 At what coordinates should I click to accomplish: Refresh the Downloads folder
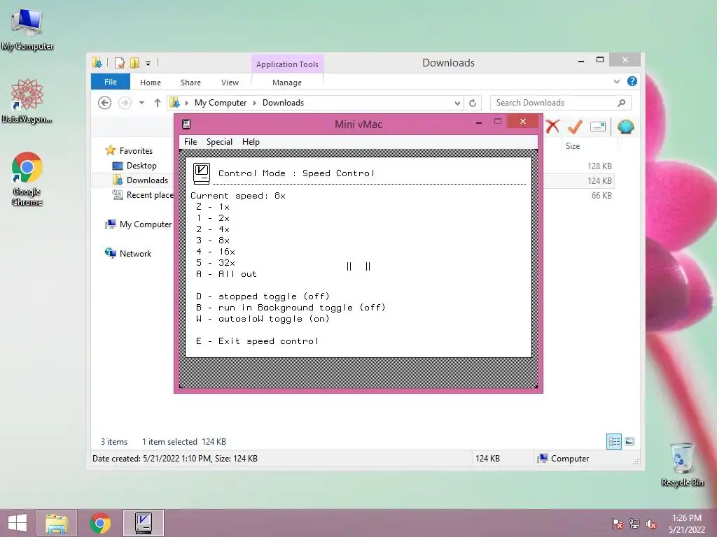point(473,103)
